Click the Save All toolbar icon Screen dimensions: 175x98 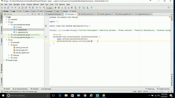5,8
